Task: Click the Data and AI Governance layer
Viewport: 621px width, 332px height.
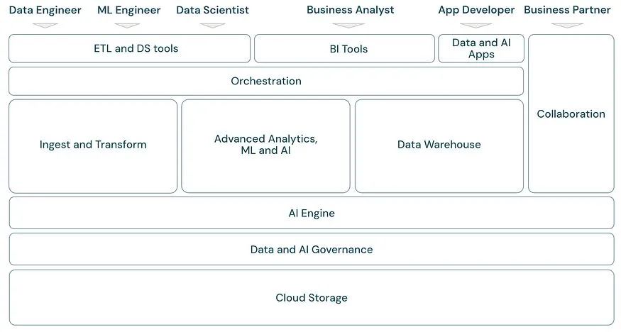Action: 312,249
